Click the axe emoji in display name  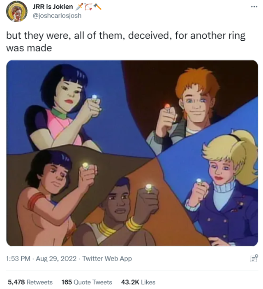(97, 7)
